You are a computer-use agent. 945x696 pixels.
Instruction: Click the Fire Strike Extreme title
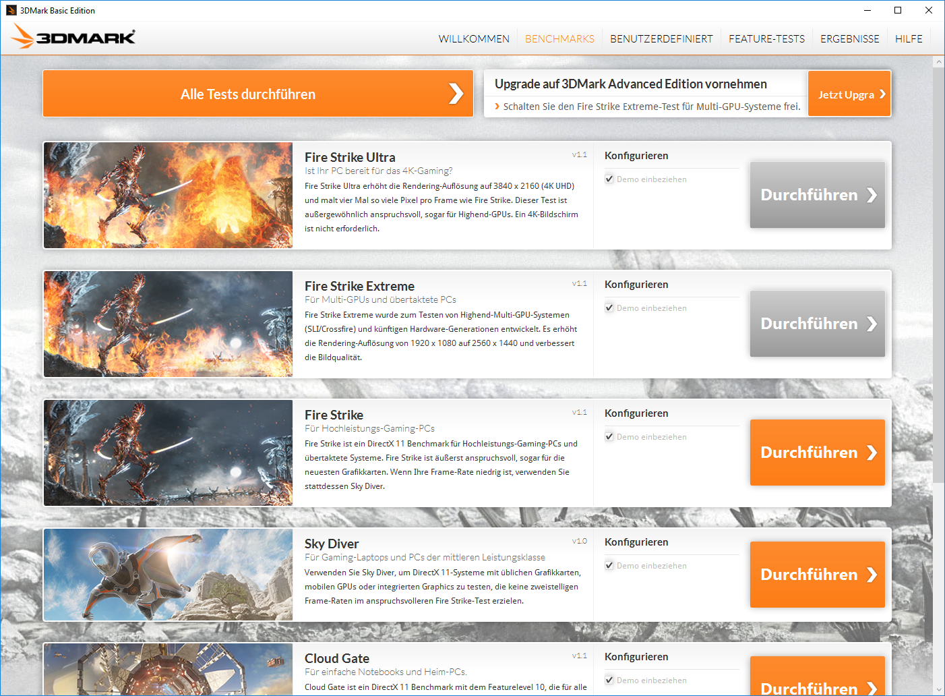coord(359,286)
